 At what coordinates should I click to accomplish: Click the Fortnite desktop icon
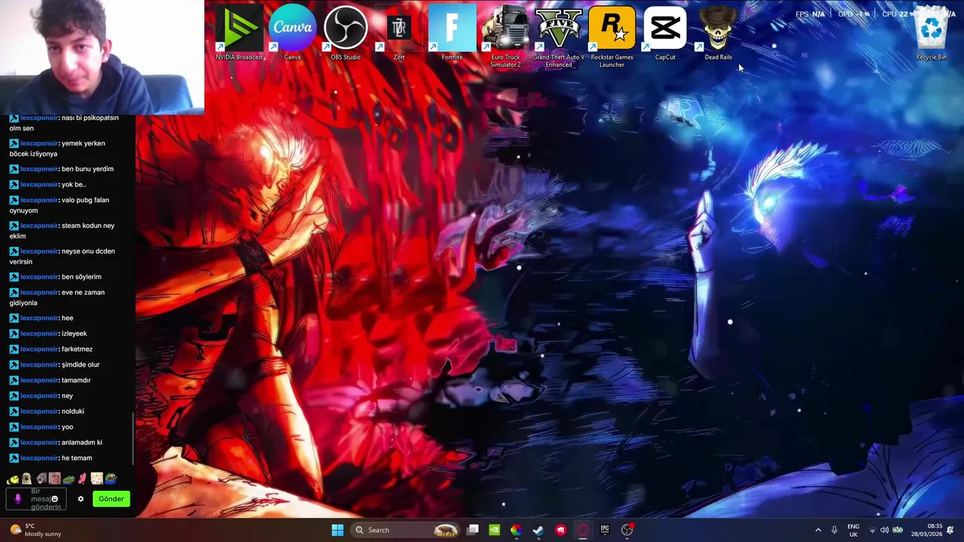coord(452,34)
